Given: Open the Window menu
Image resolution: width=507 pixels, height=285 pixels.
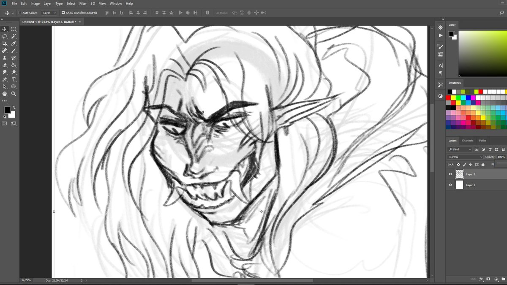Looking at the screenshot, I should (116, 3).
